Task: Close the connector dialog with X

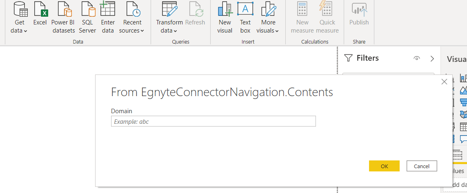Action: [444, 82]
